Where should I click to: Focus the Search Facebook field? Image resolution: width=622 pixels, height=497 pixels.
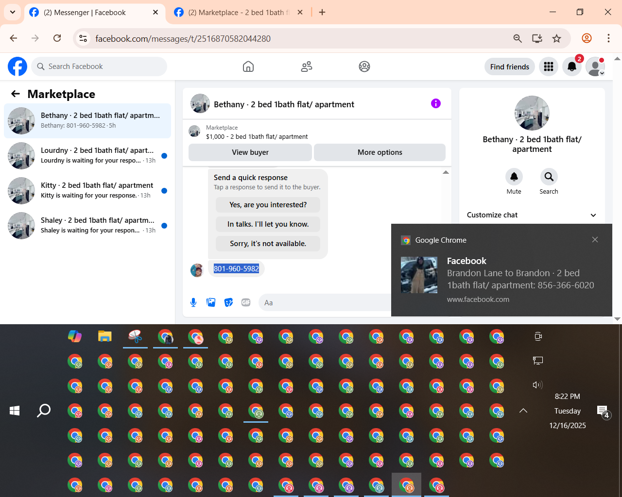tap(99, 66)
